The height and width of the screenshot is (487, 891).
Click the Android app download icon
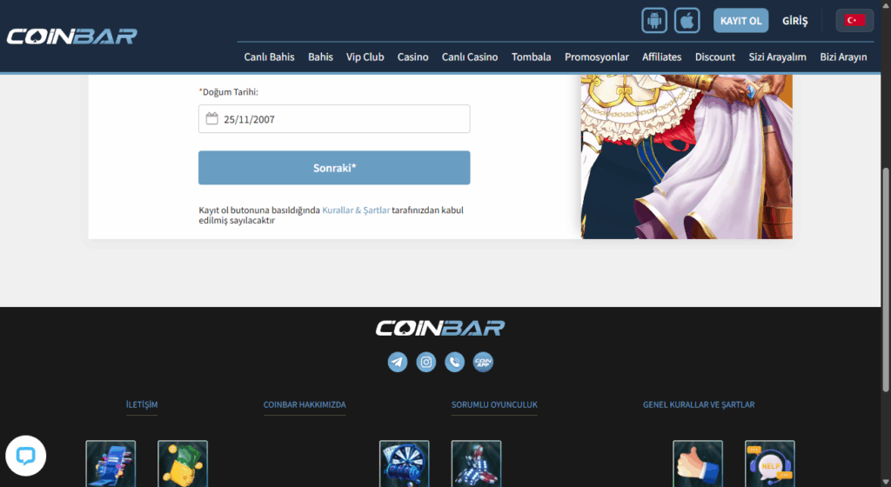pos(654,20)
